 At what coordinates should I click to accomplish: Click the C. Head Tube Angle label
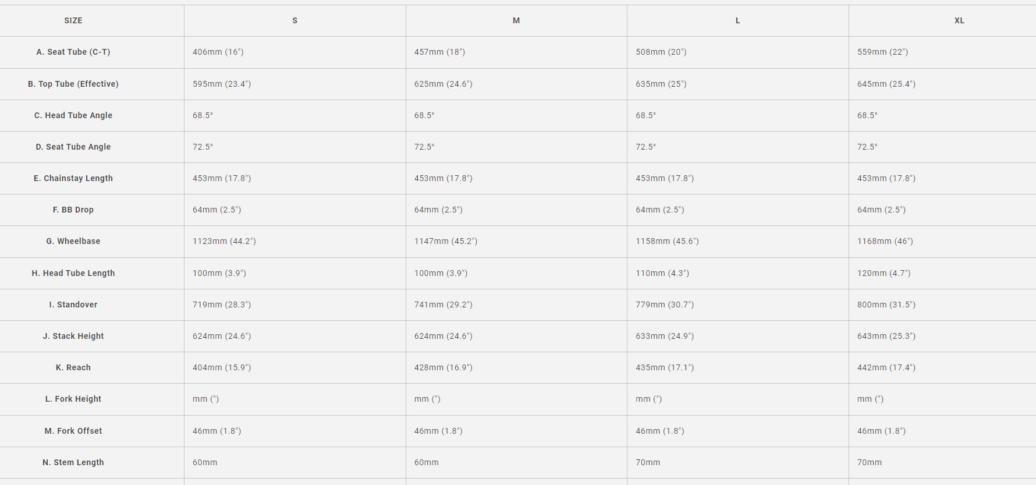click(x=73, y=115)
